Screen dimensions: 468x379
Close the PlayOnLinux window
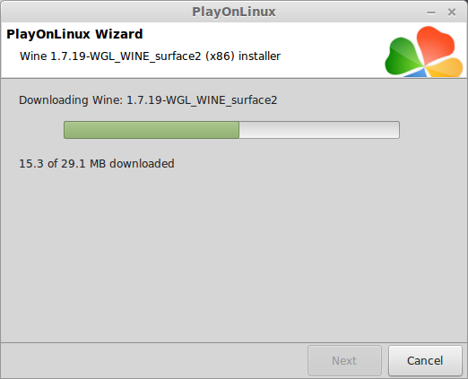pos(452,13)
